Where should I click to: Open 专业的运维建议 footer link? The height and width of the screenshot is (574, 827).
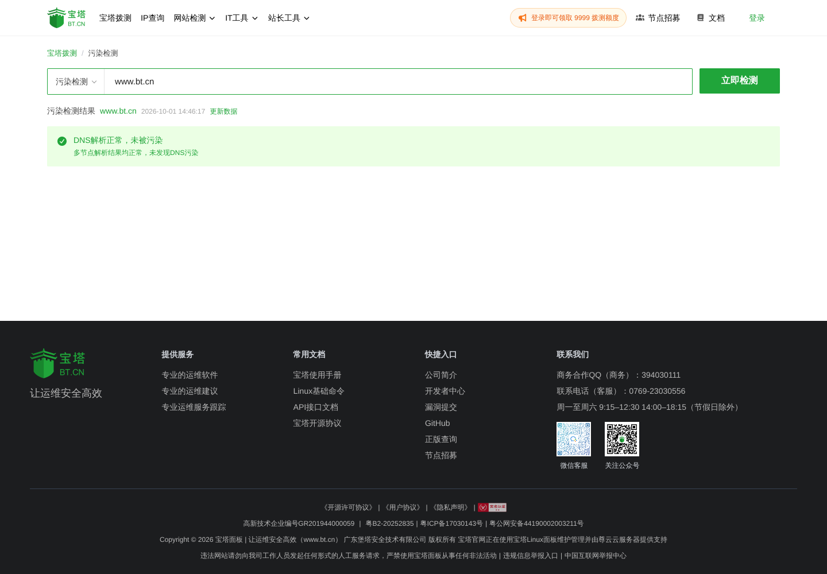click(190, 391)
